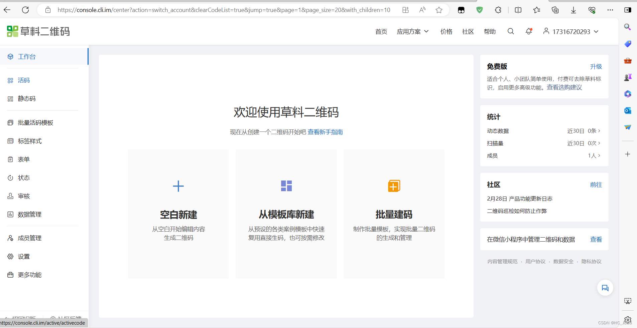Open the Edge sidebar Outlook icon
This screenshot has width=637, height=328.
628,110
